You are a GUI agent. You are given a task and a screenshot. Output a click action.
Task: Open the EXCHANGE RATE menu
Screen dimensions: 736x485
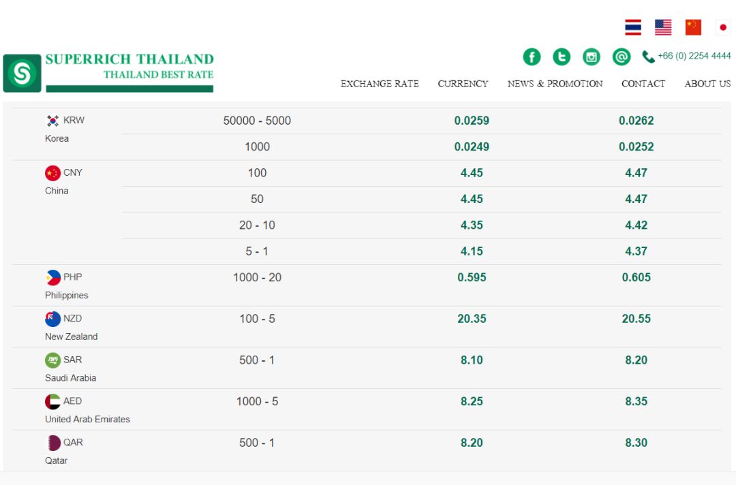380,84
